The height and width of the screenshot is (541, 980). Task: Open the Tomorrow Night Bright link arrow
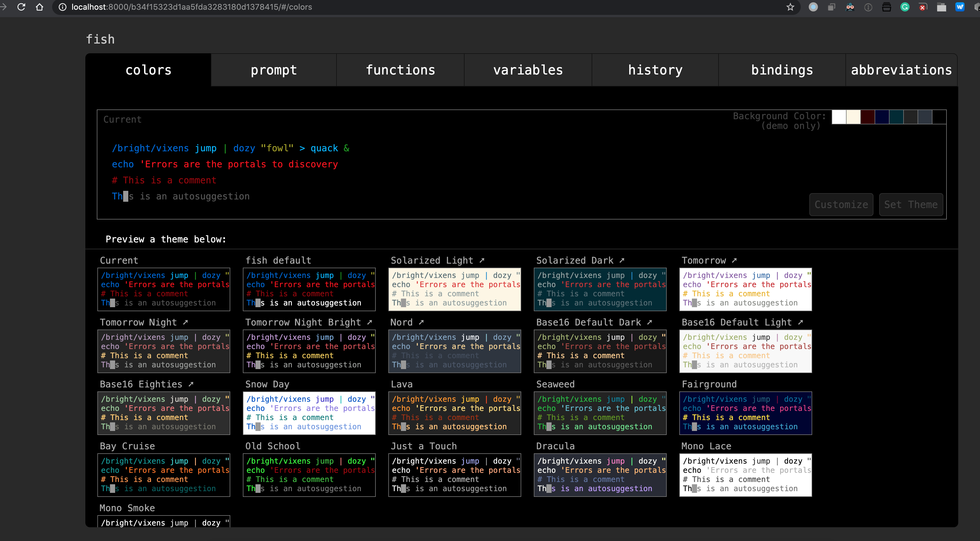point(369,322)
